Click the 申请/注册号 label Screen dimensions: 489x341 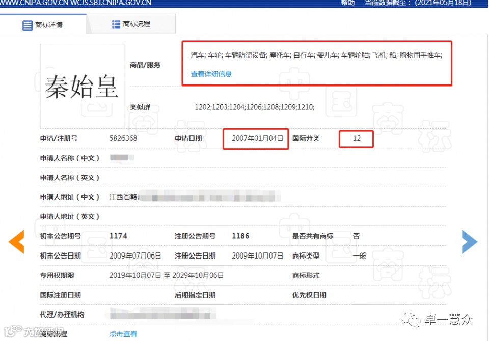59,138
